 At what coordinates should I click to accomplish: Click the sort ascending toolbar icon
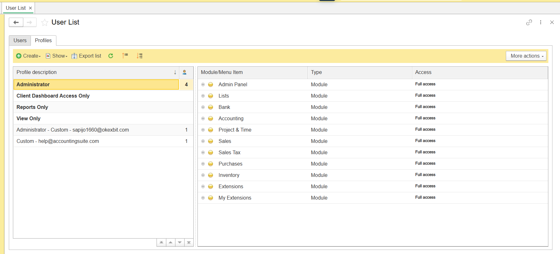coord(125,56)
